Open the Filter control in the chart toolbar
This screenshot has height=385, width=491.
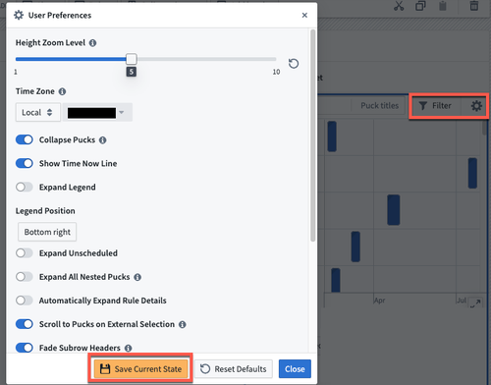pos(435,105)
